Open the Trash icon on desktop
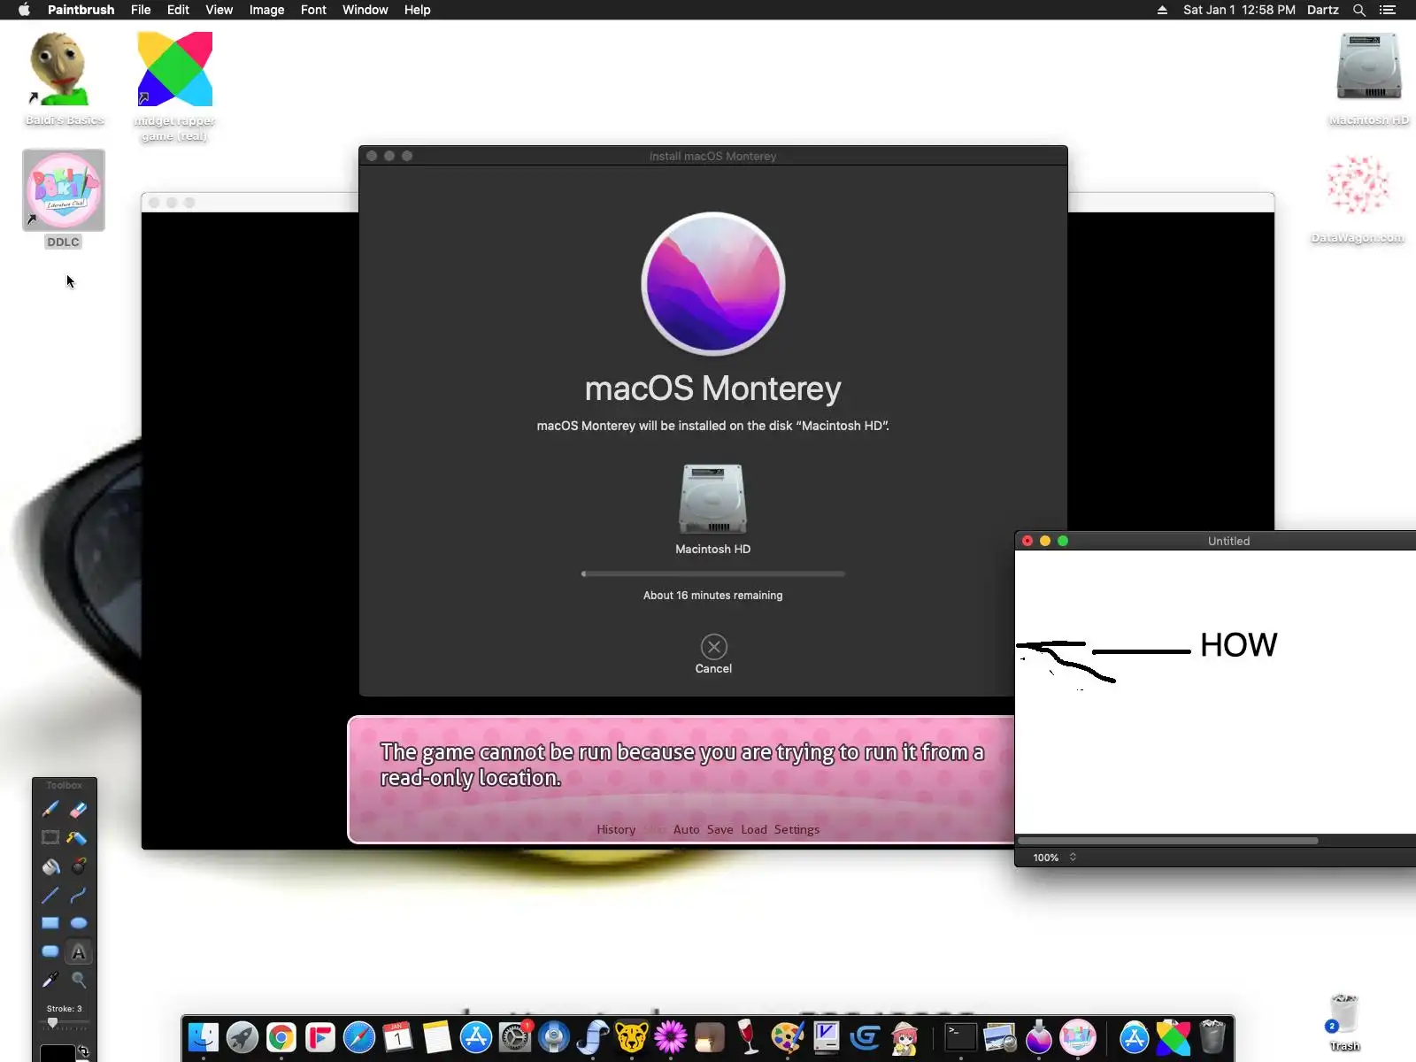1416x1062 pixels. (1343, 1021)
